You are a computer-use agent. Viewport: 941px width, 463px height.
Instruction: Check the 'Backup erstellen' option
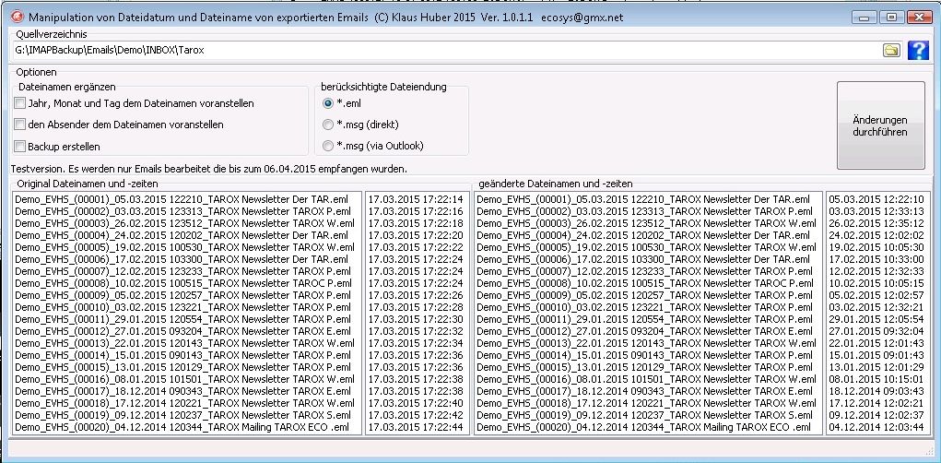pyautogui.click(x=58, y=147)
